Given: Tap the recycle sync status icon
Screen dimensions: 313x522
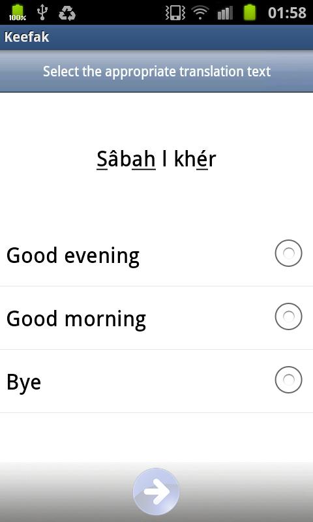Looking at the screenshot, I should click(x=67, y=13).
